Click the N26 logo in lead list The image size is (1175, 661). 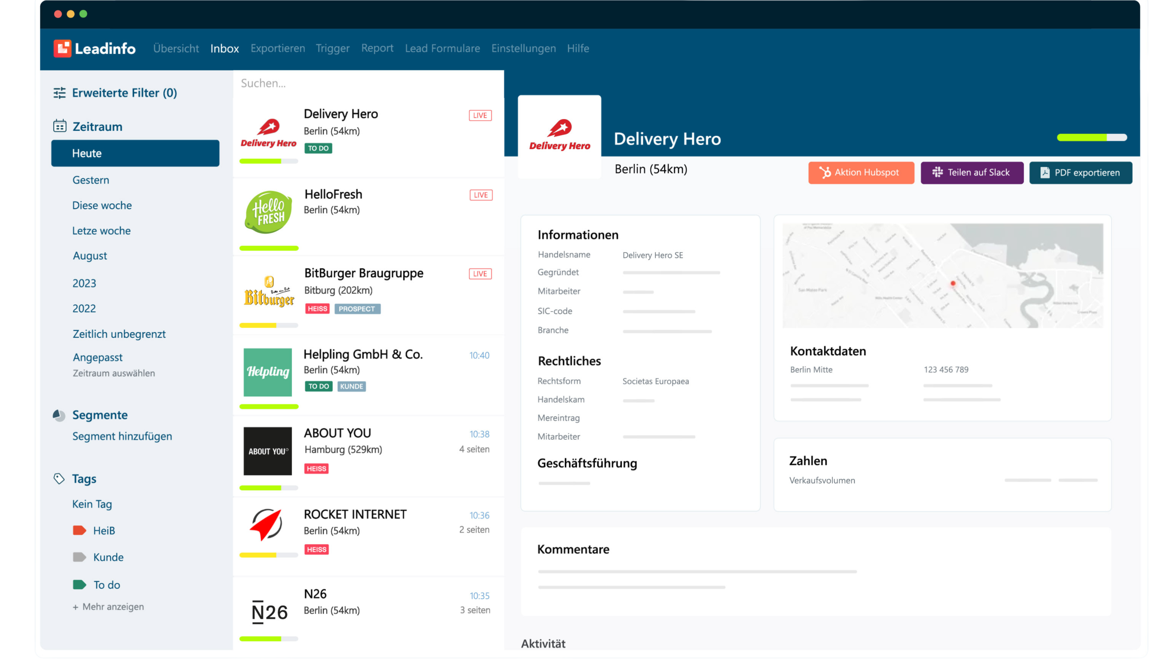point(270,612)
